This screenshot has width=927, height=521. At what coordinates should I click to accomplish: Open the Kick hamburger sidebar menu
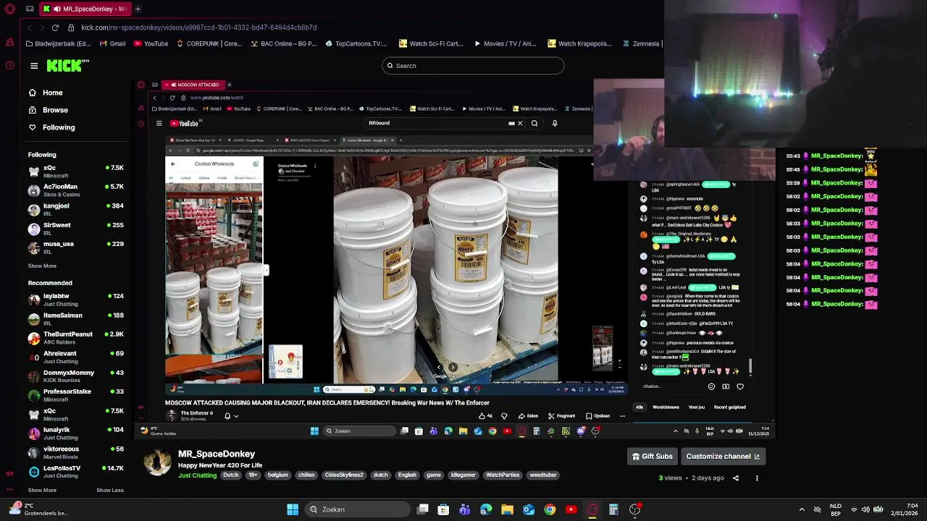click(34, 66)
